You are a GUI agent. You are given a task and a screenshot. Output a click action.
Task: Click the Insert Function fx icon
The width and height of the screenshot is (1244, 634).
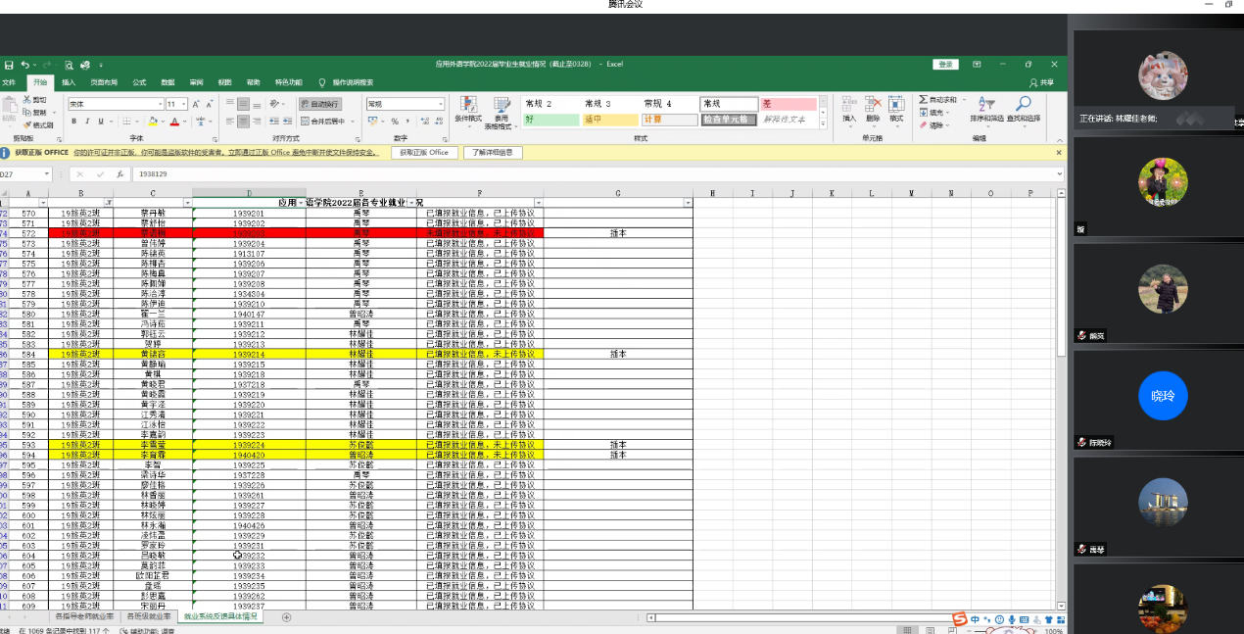pyautogui.click(x=120, y=174)
